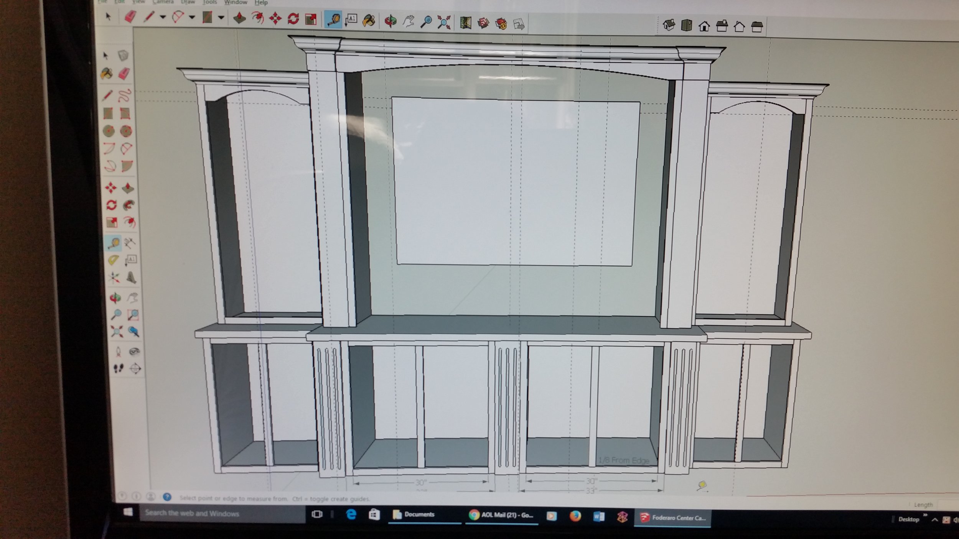The height and width of the screenshot is (539, 959).
Task: Select the Move tool in the top toolbar
Action: [275, 18]
